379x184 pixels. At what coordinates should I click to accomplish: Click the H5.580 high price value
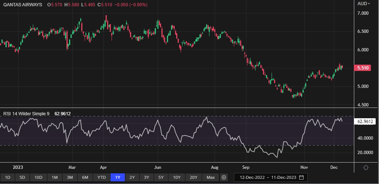tap(72, 5)
